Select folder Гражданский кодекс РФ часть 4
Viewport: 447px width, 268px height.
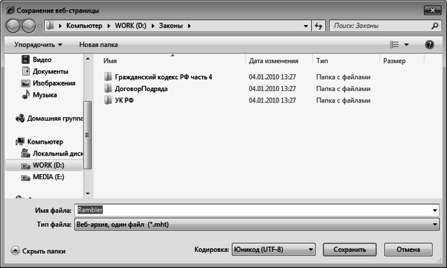point(163,77)
